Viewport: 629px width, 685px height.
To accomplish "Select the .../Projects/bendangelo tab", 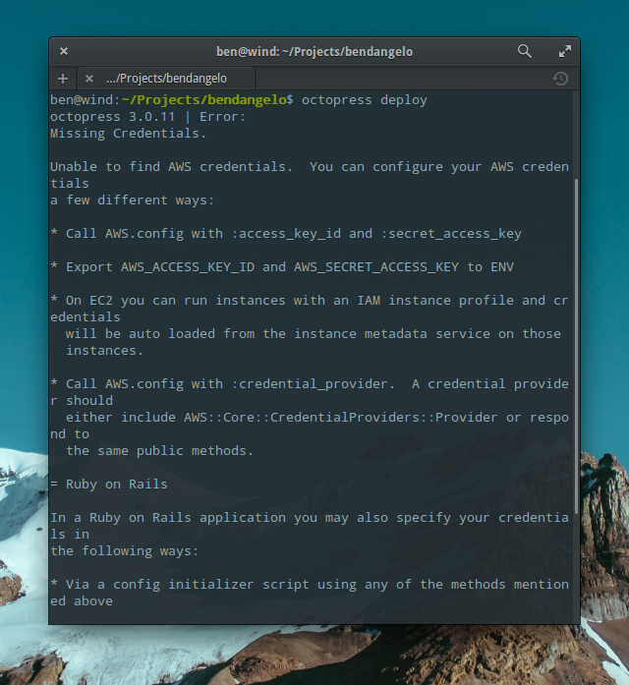I will [166, 79].
